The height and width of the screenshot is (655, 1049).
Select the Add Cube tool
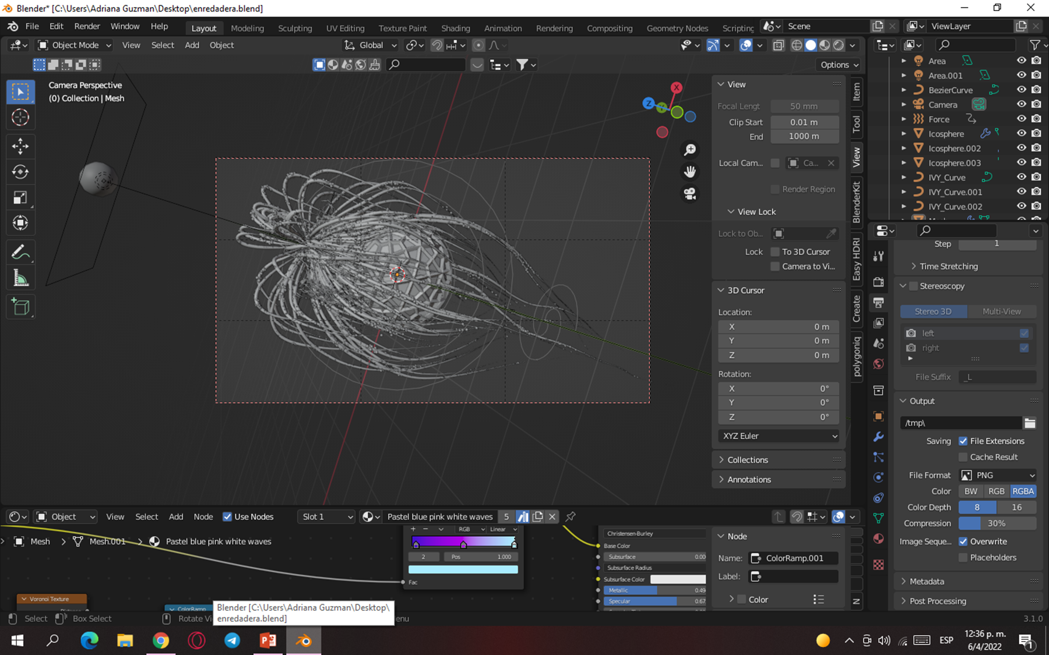pos(20,307)
